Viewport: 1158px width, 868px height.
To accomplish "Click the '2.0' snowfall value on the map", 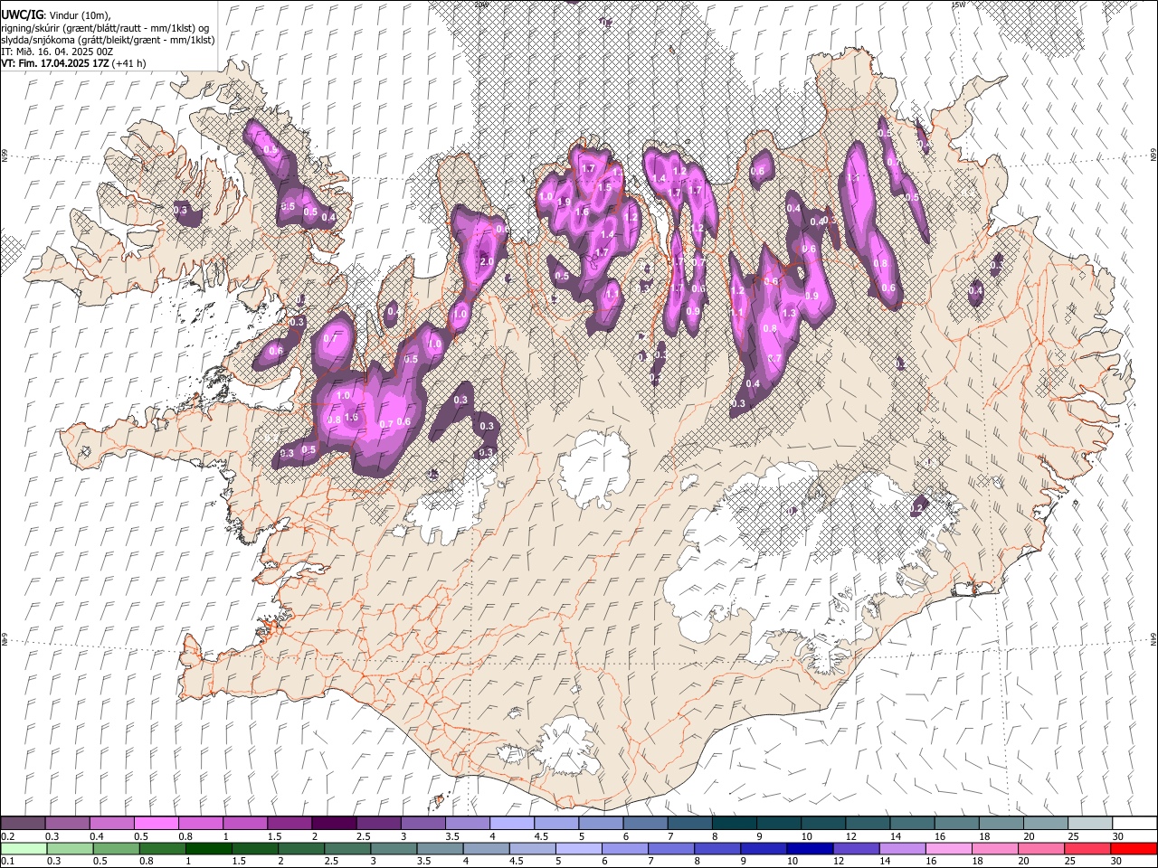I will 486,262.
